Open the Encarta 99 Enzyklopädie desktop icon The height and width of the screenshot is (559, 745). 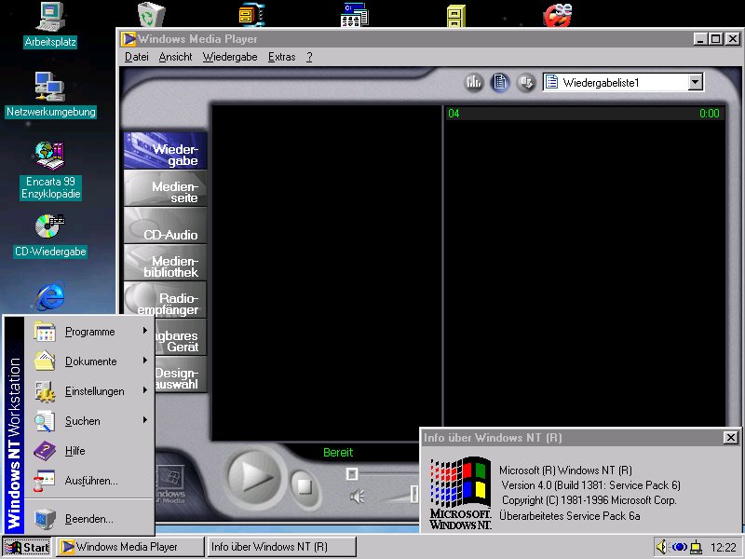49,155
